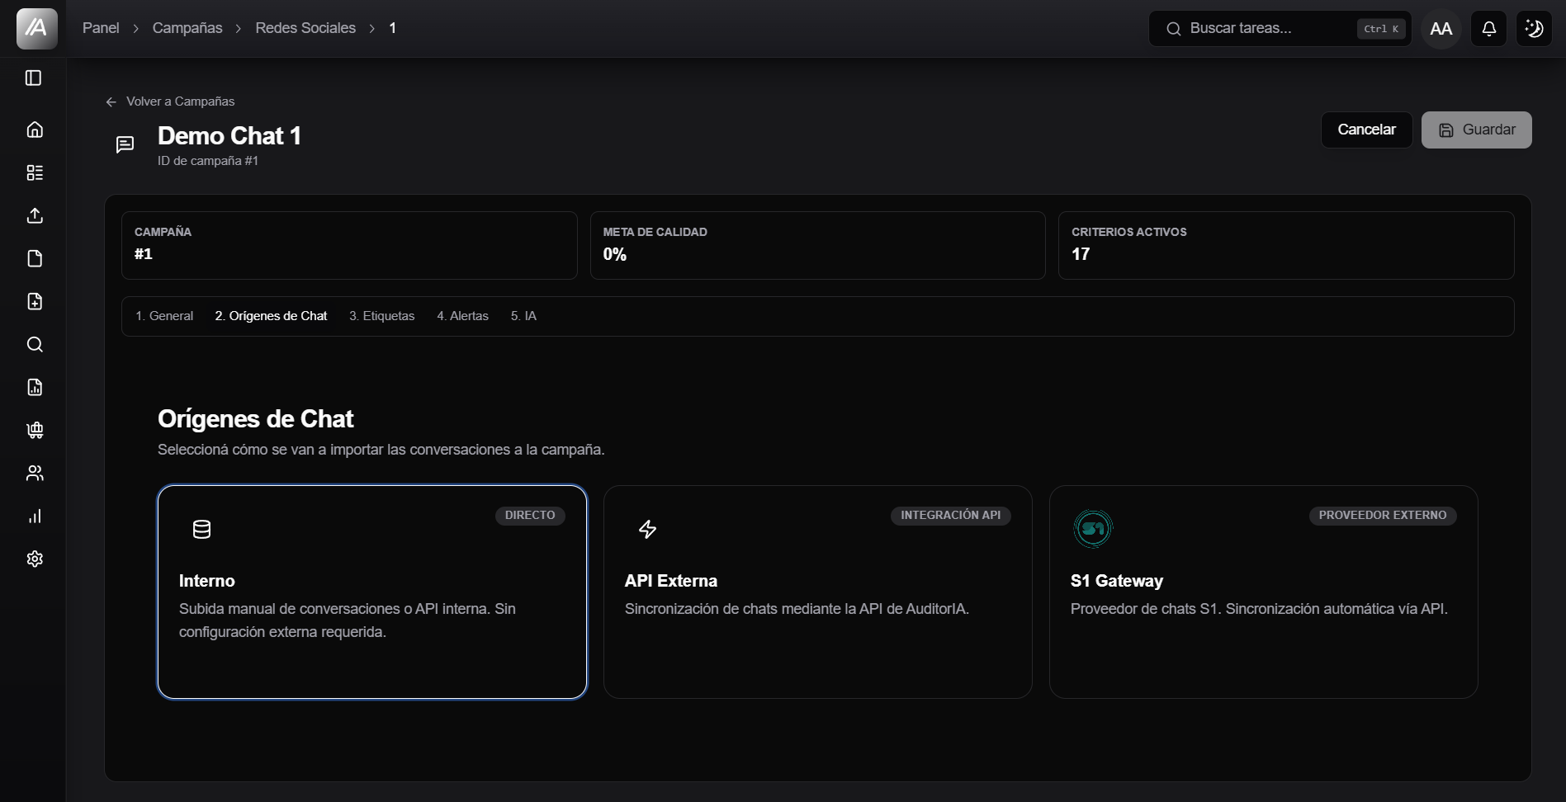Viewport: 1566px width, 802px height.
Task: Click the database icon in Interno card
Action: point(201,529)
